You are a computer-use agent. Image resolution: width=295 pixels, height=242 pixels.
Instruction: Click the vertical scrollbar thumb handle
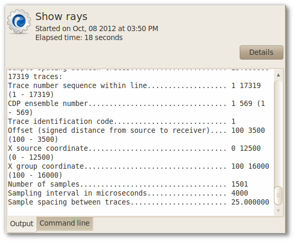point(278,196)
